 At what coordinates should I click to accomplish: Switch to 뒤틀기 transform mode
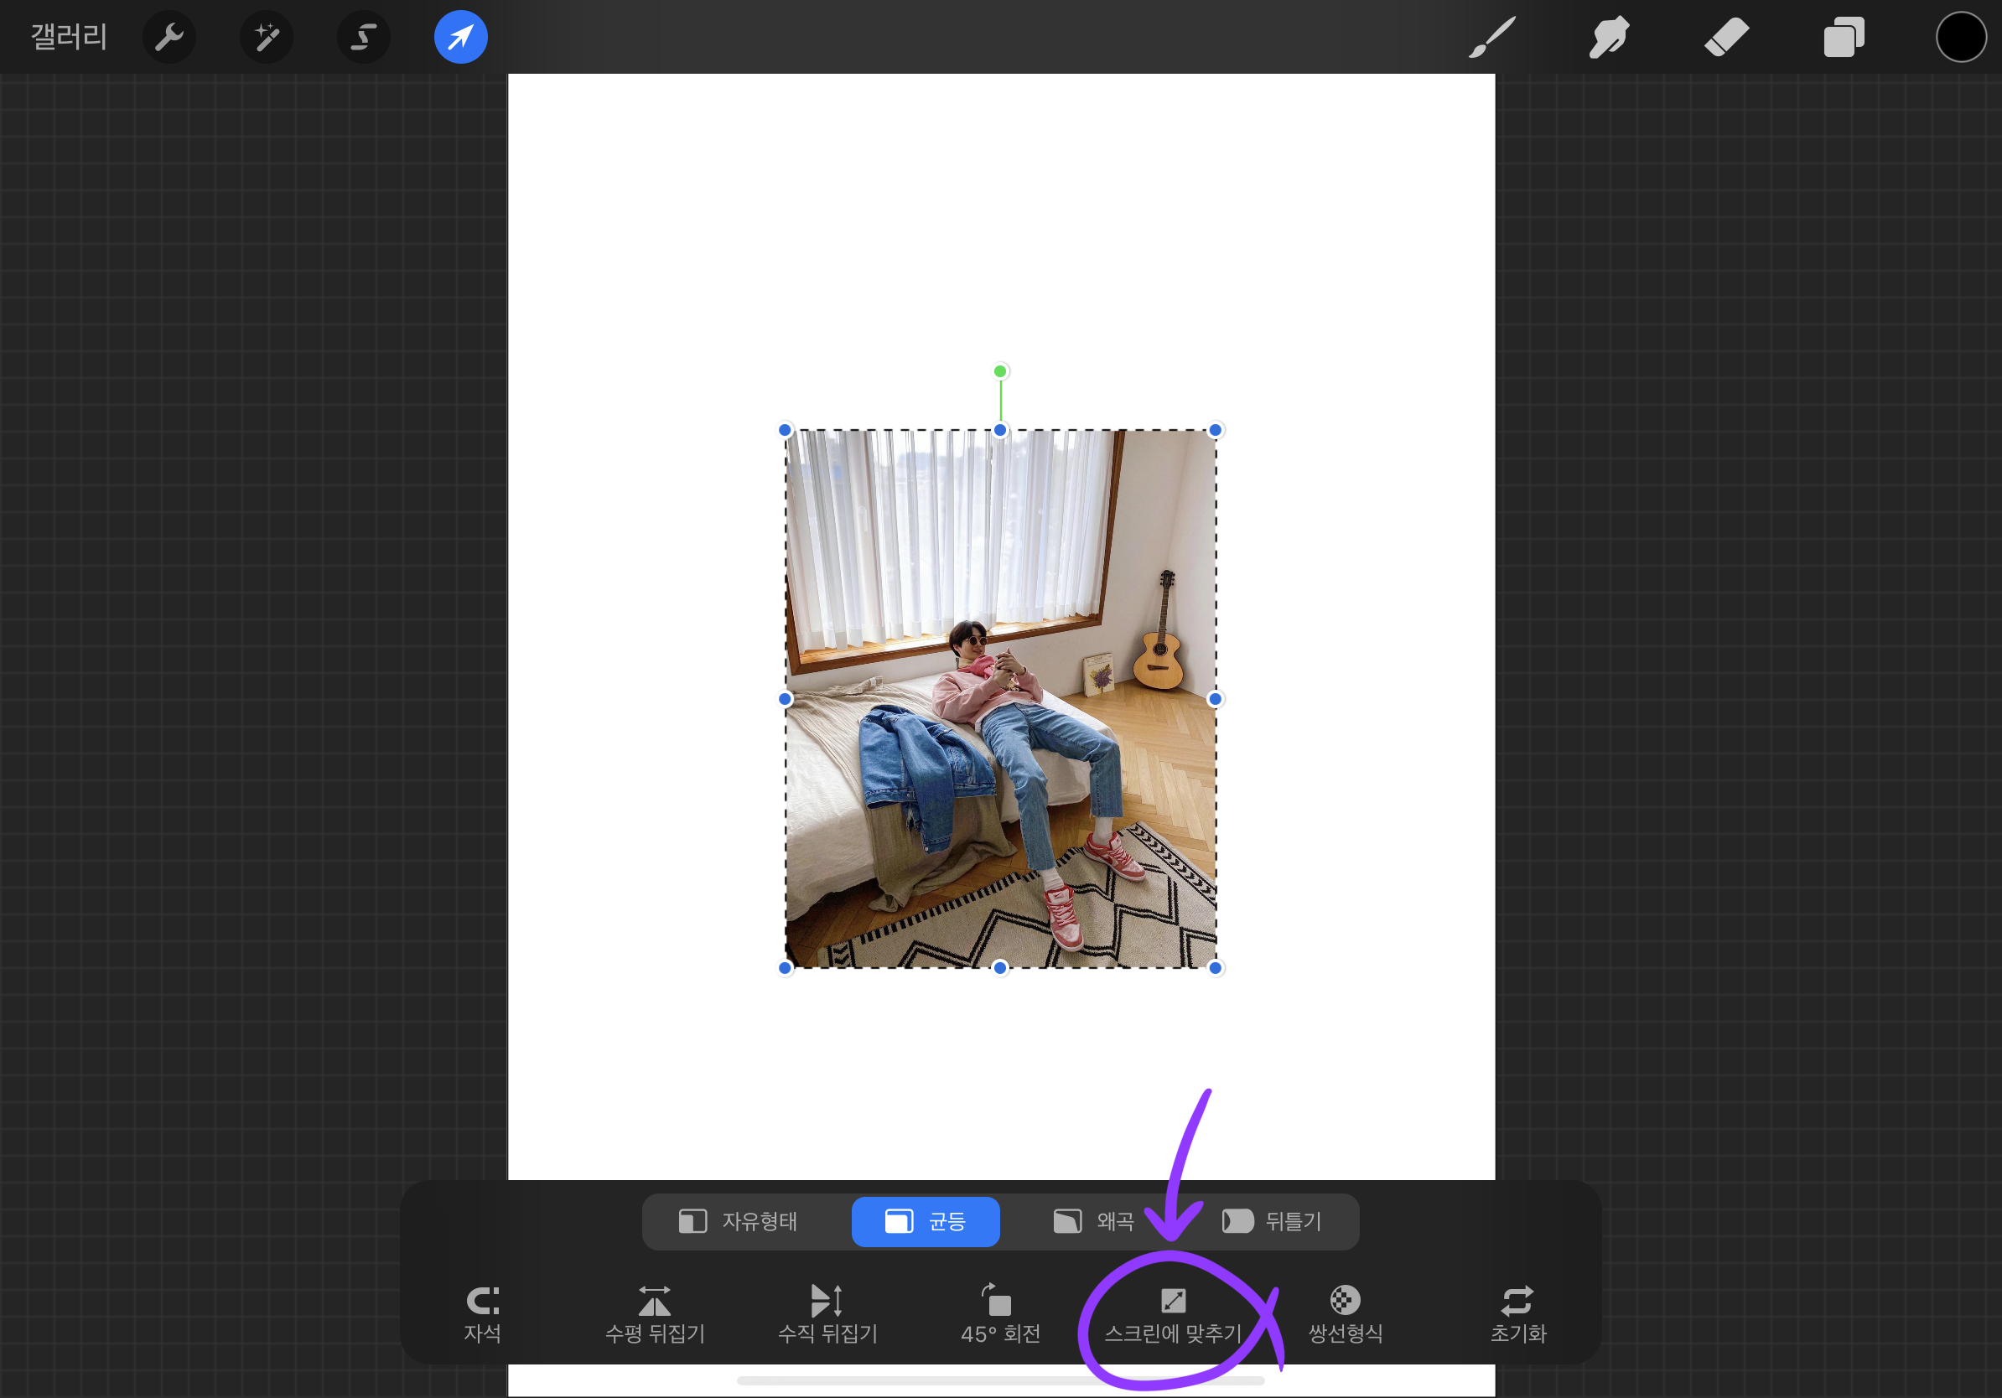click(1271, 1221)
